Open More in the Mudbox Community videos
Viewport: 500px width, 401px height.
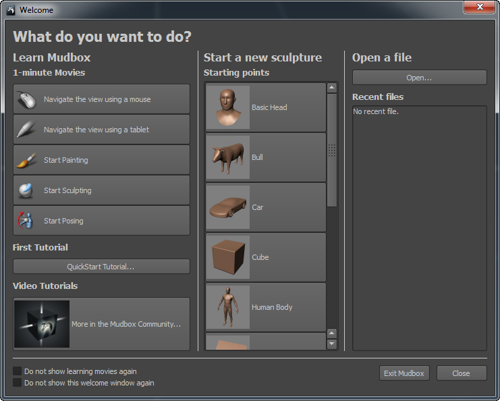(101, 324)
